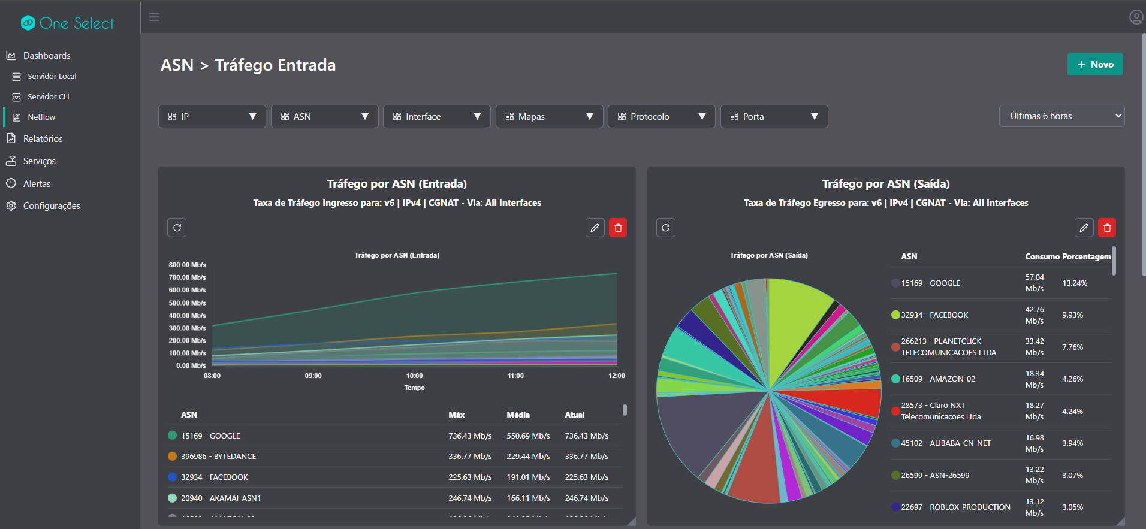This screenshot has width=1146, height=529.
Task: Click the Netflow graph icon
Action: (x=16, y=117)
